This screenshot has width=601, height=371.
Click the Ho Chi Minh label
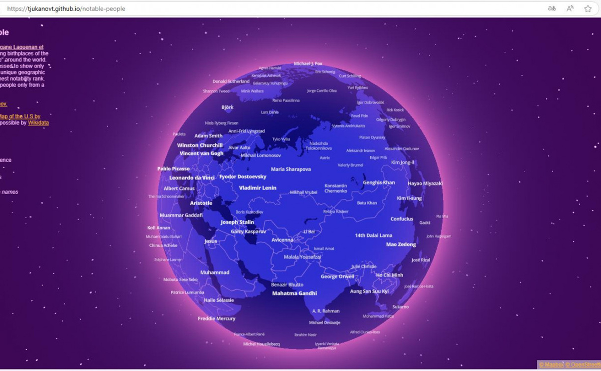pos(390,275)
